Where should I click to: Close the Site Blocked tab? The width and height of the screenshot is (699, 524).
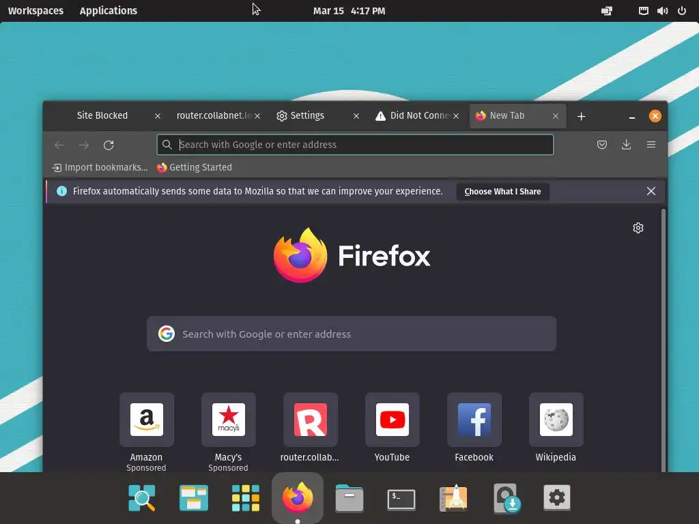tap(158, 116)
